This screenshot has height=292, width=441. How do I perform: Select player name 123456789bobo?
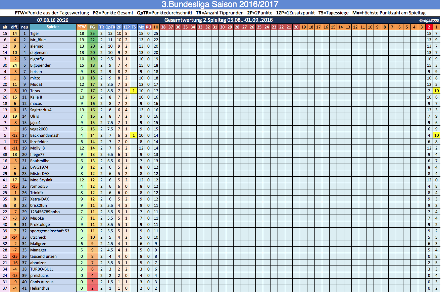(45, 212)
